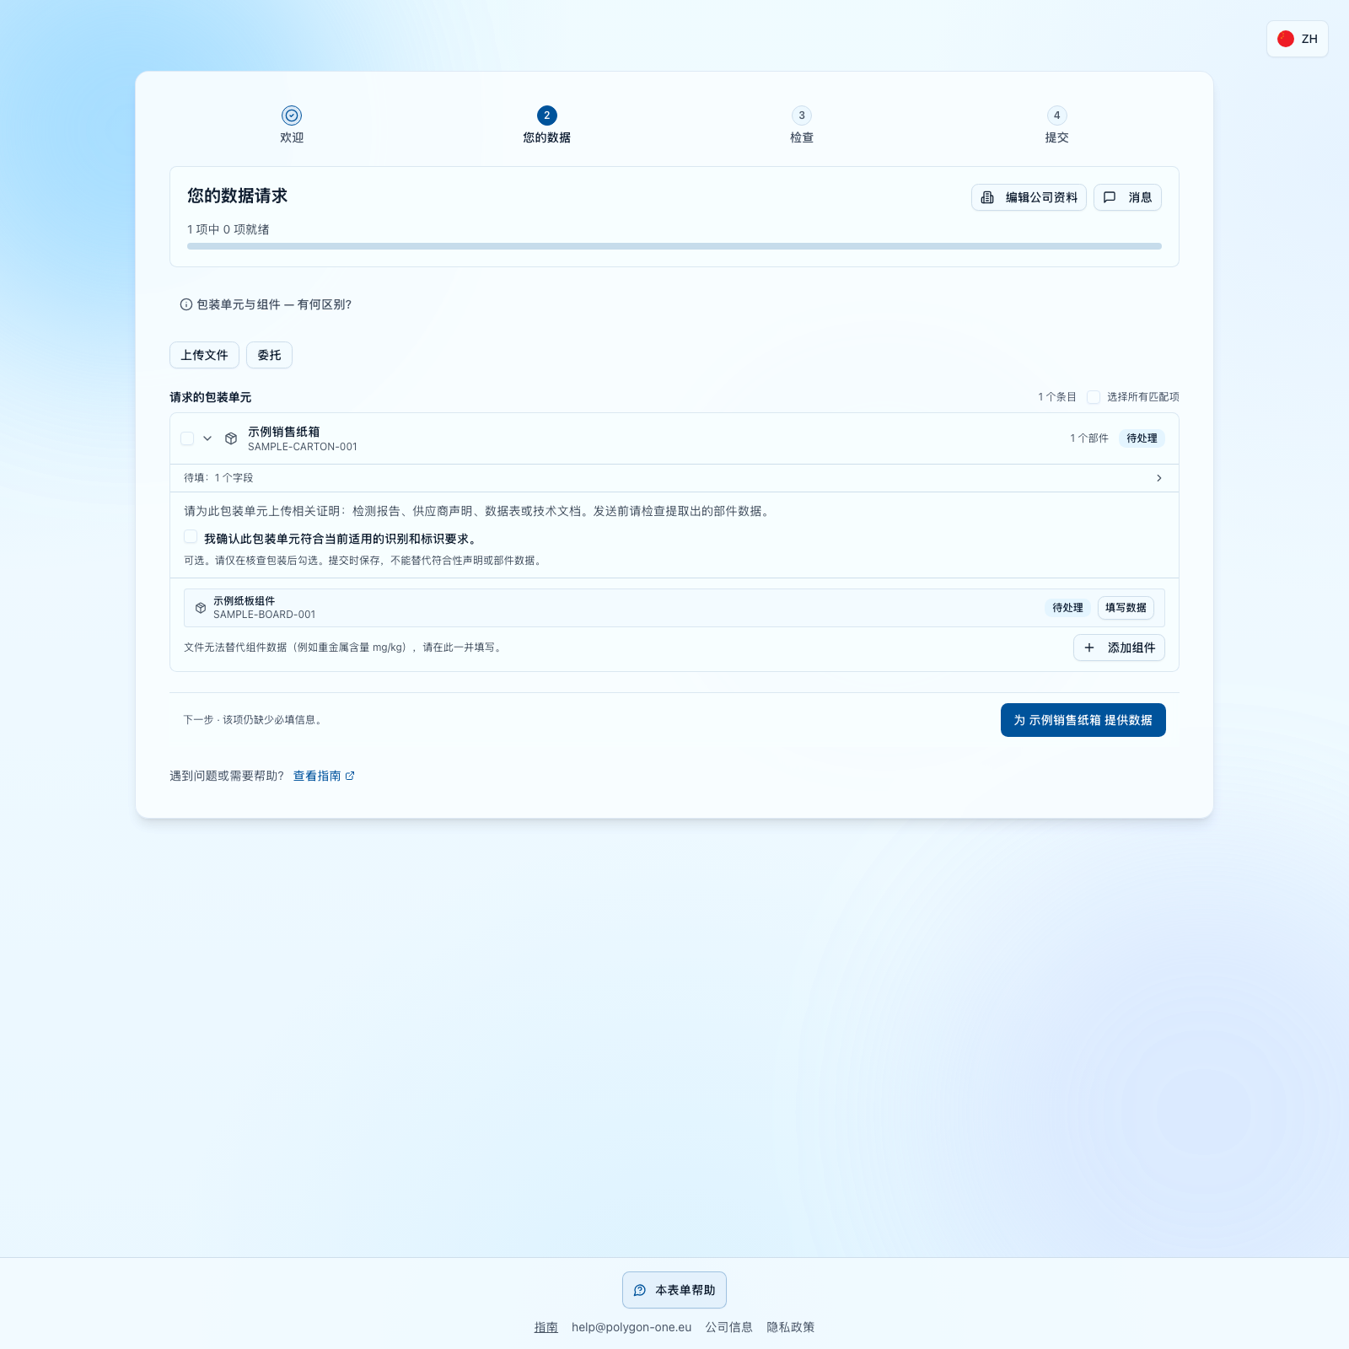Screen dimensions: 1349x1349
Task: Click the 上传文件 button
Action: click(205, 355)
